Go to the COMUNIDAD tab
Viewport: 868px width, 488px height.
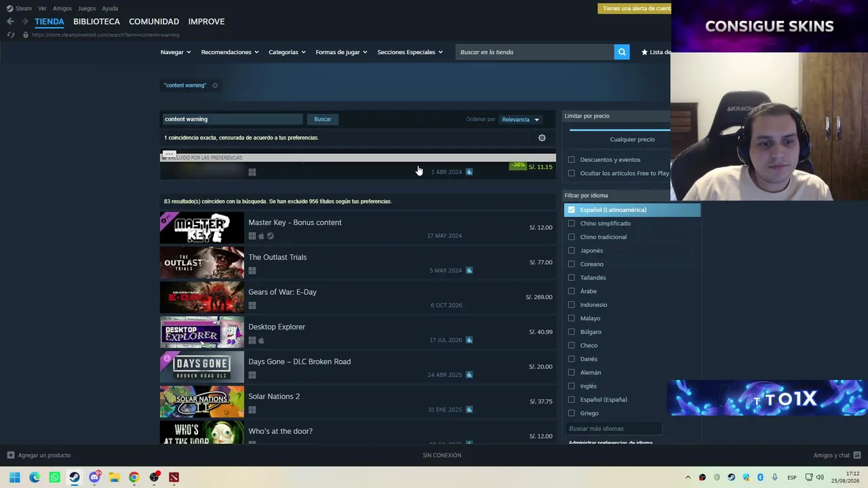(154, 22)
